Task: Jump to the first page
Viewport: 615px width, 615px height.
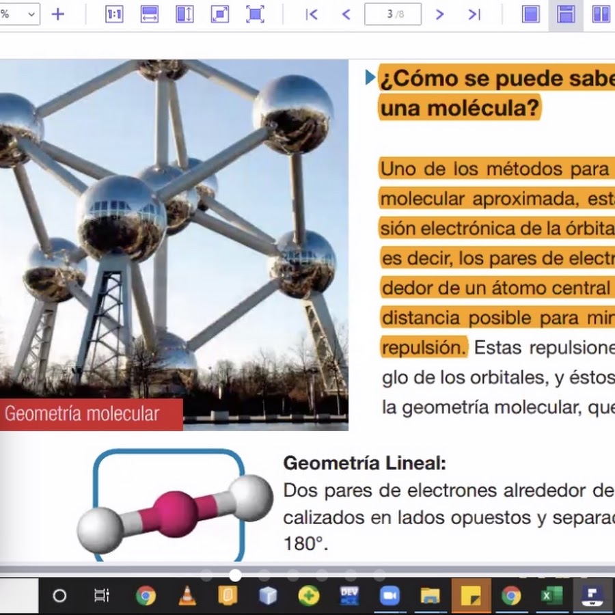Action: click(x=312, y=14)
